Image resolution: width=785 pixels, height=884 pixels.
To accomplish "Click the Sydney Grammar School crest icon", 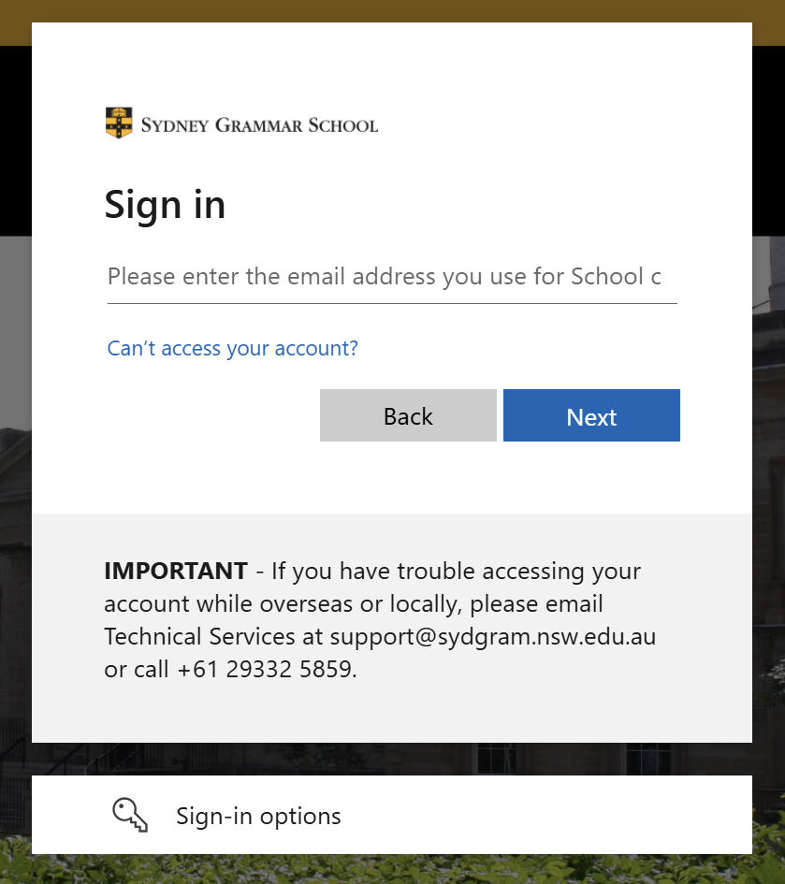I will pos(119,123).
